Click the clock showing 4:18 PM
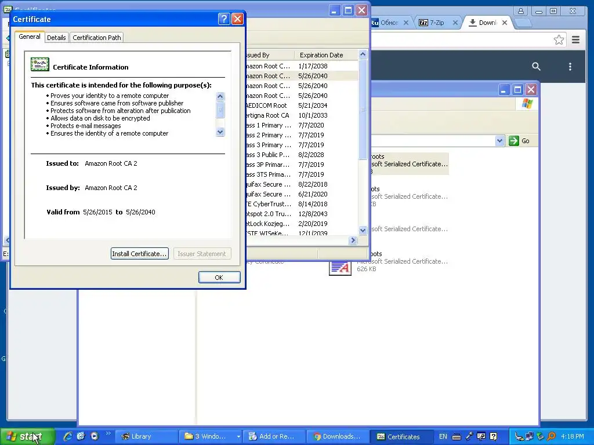Screen dimensions: 594x445 pyautogui.click(x=573, y=436)
